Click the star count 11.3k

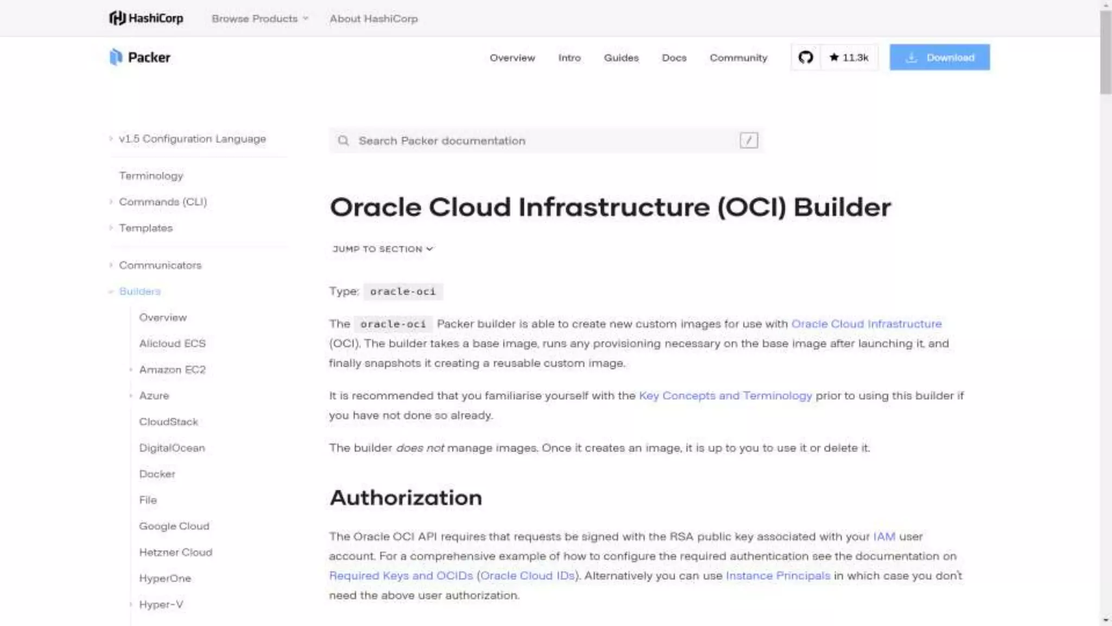click(849, 58)
